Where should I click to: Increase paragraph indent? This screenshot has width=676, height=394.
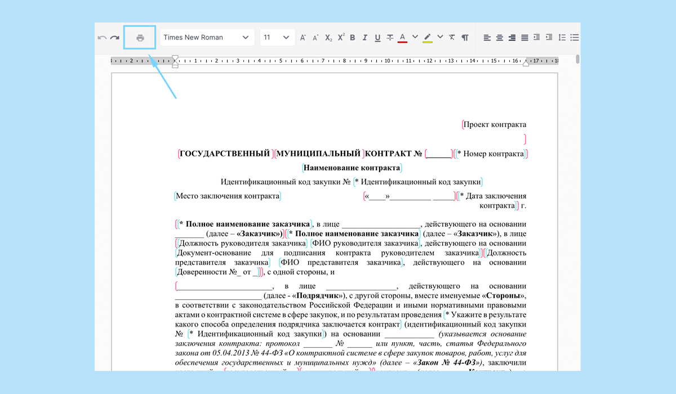(x=549, y=38)
